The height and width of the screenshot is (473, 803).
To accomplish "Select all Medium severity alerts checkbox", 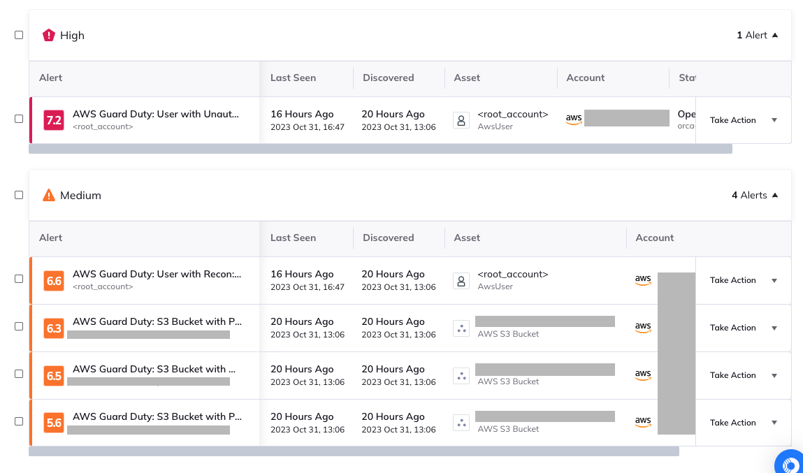I will point(19,195).
